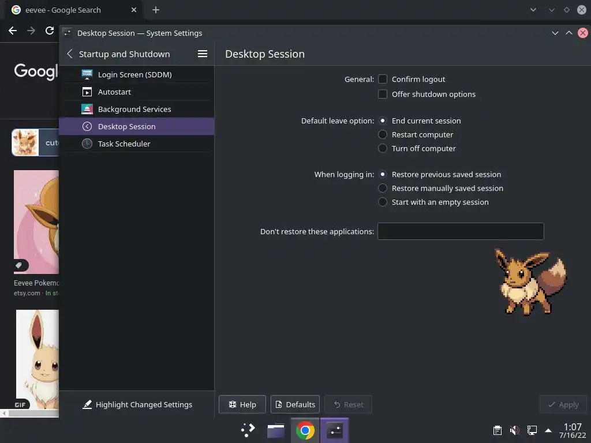Click the Help button
The image size is (591, 443).
tap(242, 404)
